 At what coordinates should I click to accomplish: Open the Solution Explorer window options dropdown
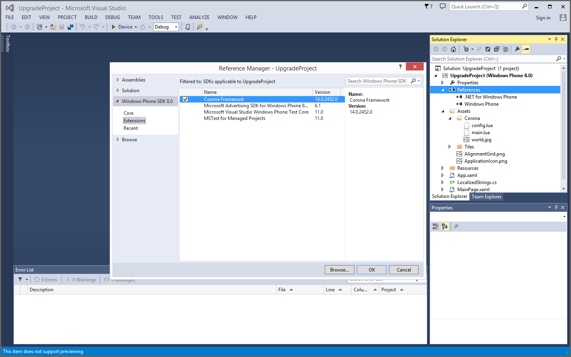point(549,39)
